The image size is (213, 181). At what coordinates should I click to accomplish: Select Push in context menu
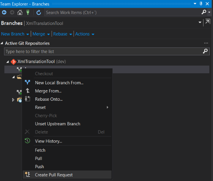[67, 167]
